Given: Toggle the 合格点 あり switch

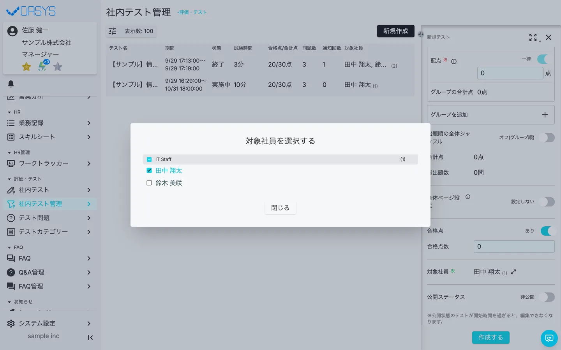Looking at the screenshot, I should 548,231.
